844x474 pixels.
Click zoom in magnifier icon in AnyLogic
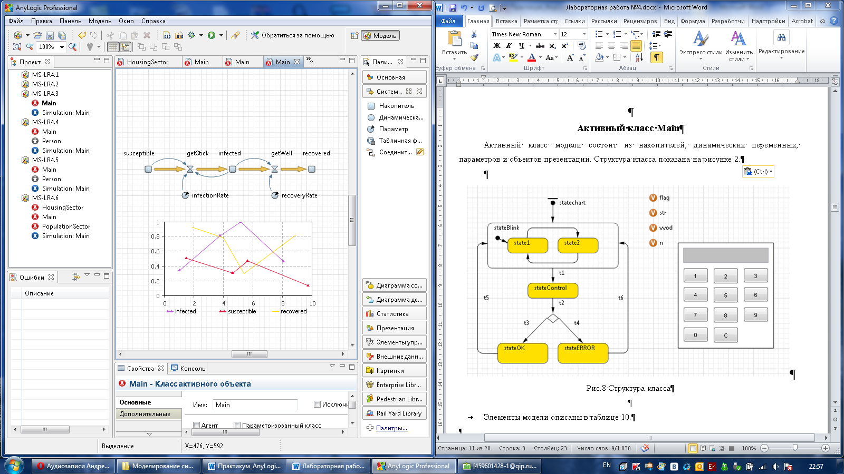pyautogui.click(x=73, y=47)
